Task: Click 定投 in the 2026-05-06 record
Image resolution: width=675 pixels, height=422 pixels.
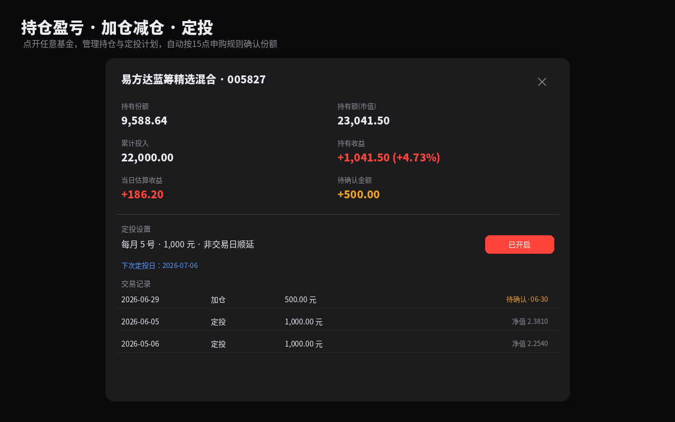Action: (x=218, y=344)
